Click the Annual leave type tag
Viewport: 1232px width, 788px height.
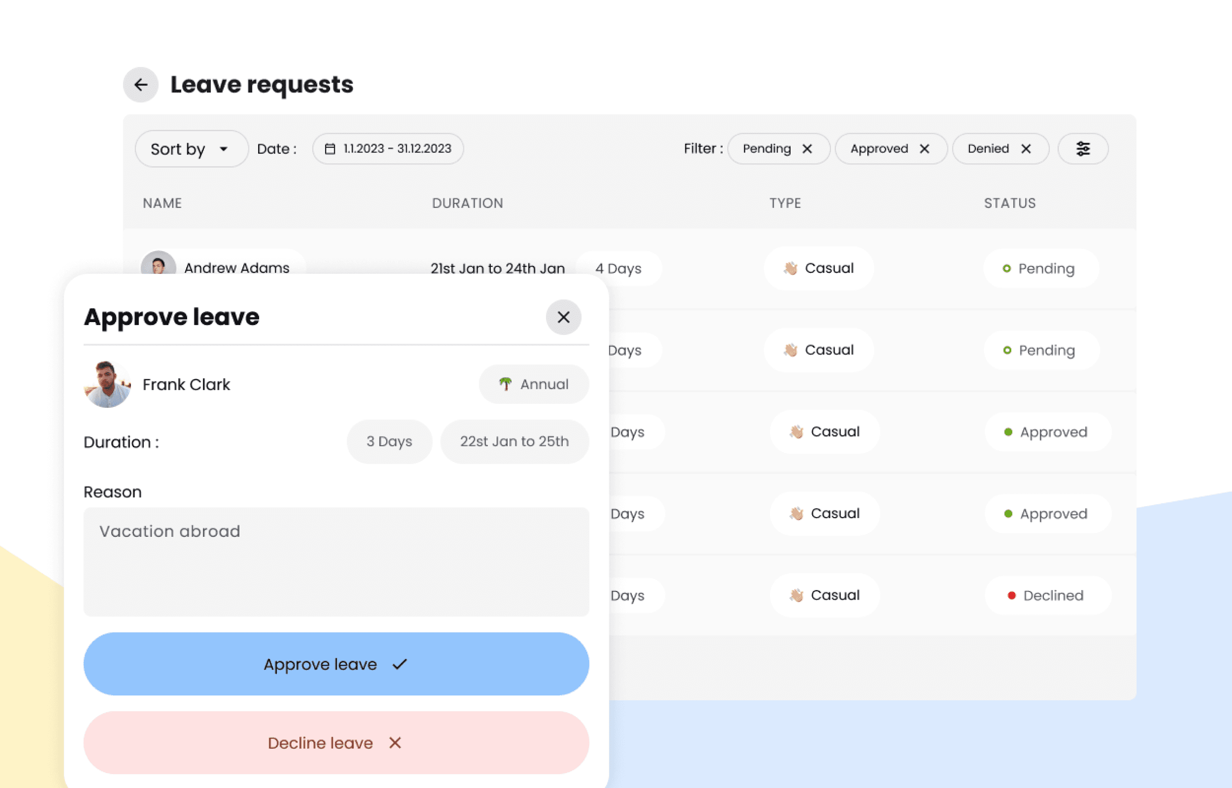tap(533, 384)
